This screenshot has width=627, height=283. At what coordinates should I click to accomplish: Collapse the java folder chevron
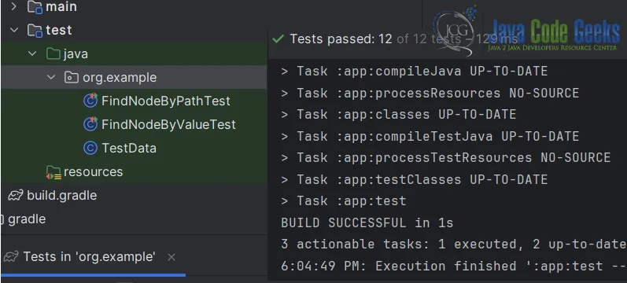tap(32, 53)
